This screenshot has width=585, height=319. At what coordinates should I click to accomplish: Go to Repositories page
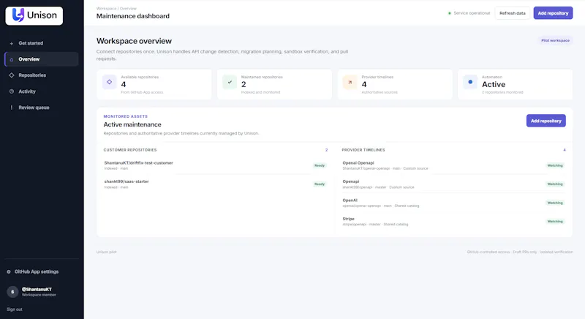coord(42,75)
